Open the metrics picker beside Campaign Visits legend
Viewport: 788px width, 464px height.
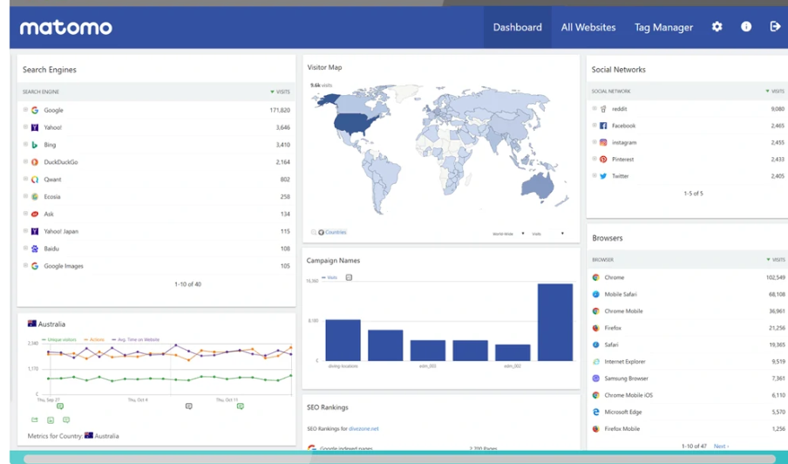click(349, 277)
